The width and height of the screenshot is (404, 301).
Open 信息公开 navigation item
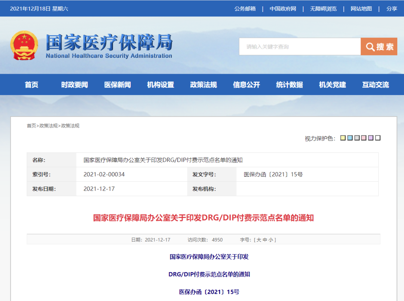247,85
